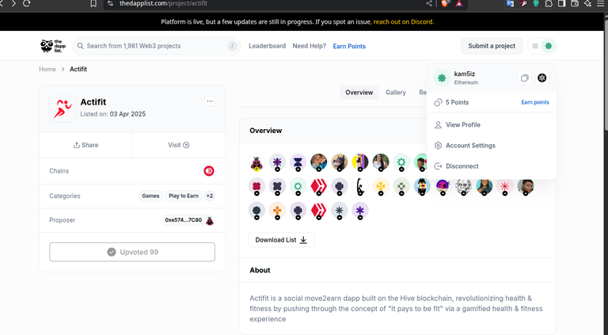Open the site information icon in address bar
This screenshot has height=335, width=608.
[111, 3]
